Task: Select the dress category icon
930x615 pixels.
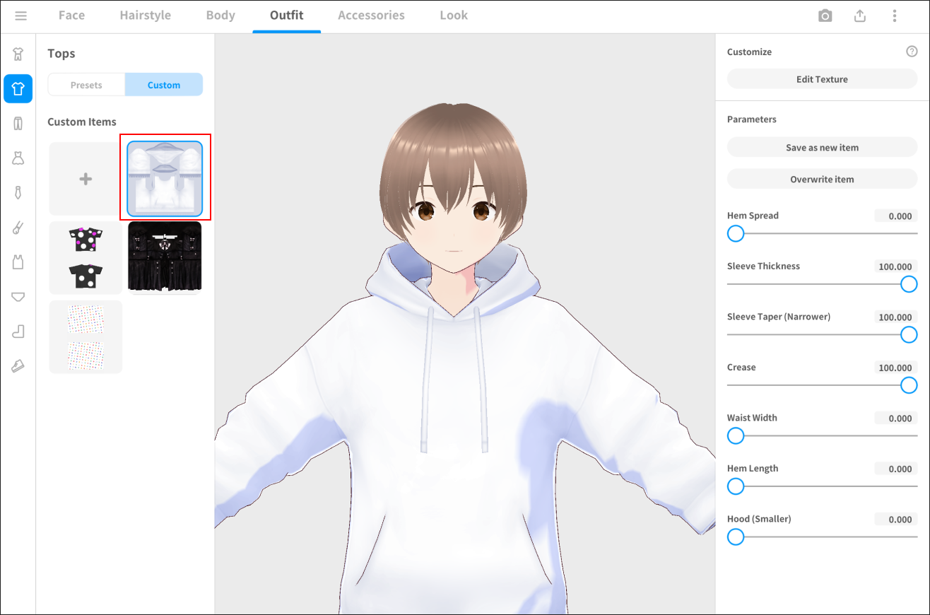Action: [x=18, y=158]
